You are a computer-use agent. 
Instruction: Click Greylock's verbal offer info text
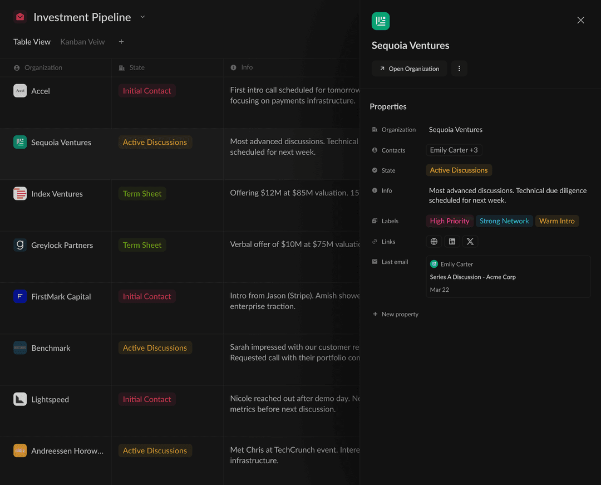[294, 244]
